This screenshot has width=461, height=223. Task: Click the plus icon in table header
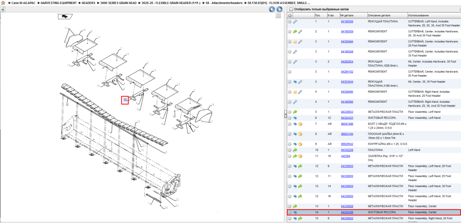click(290, 16)
